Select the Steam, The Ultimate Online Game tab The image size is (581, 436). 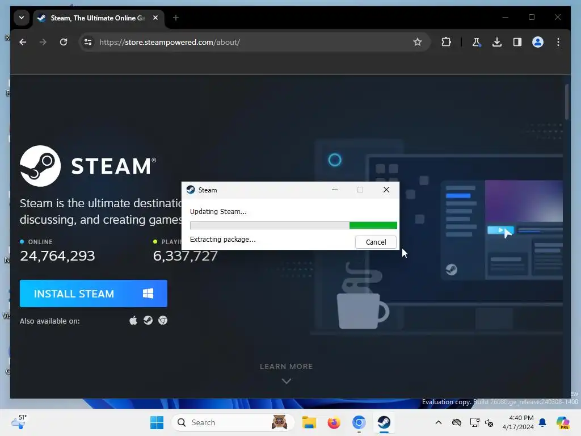[x=98, y=18]
